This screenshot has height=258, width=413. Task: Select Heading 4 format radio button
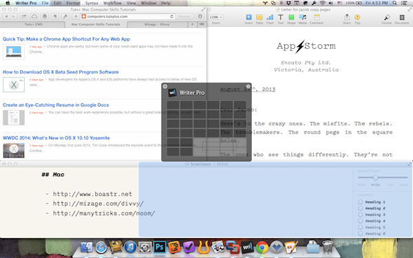(x=360, y=221)
